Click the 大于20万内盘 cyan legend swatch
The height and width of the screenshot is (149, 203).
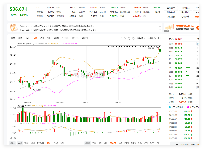(170, 107)
